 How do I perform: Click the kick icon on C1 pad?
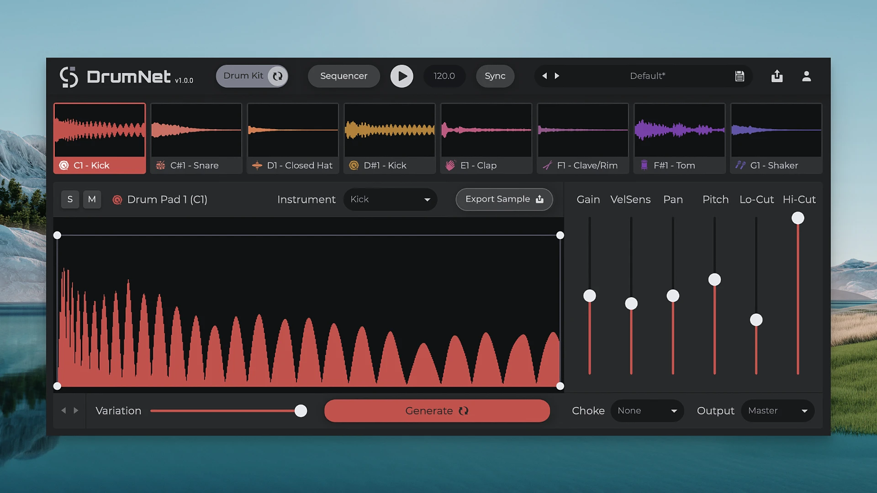click(x=64, y=165)
